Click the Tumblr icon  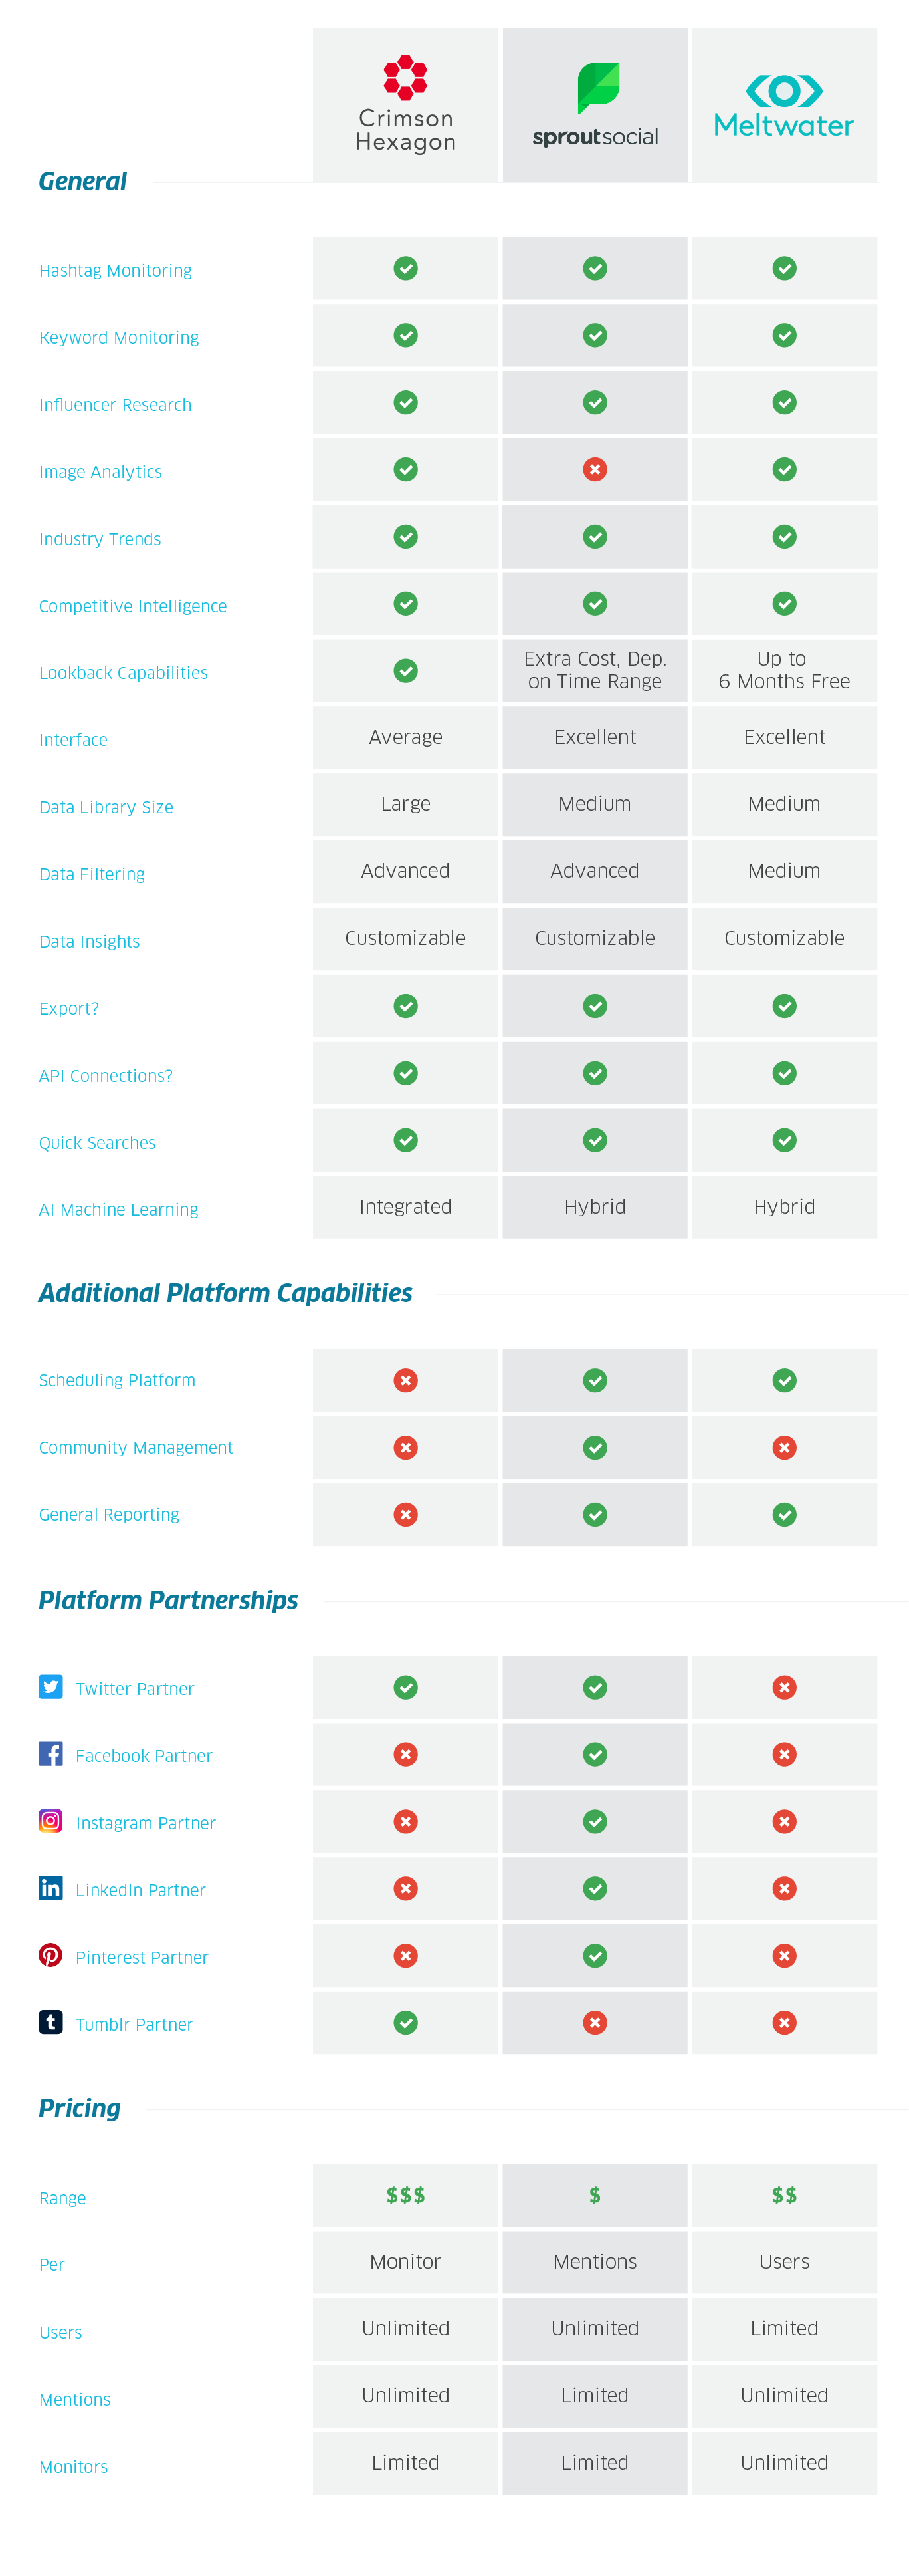pos(51,2022)
